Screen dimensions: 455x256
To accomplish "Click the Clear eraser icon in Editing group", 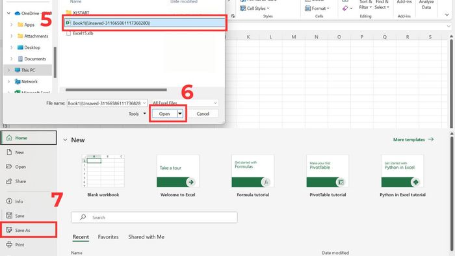I will pos(345,8).
